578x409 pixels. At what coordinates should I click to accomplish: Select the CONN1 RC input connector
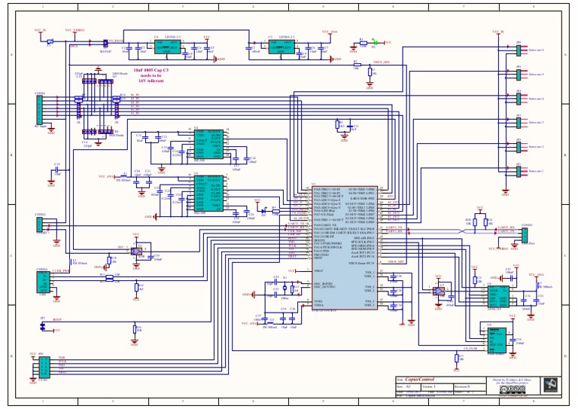39,110
